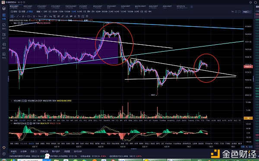Open the third sidebar panel icon
The image size is (259, 161).
click(4, 36)
